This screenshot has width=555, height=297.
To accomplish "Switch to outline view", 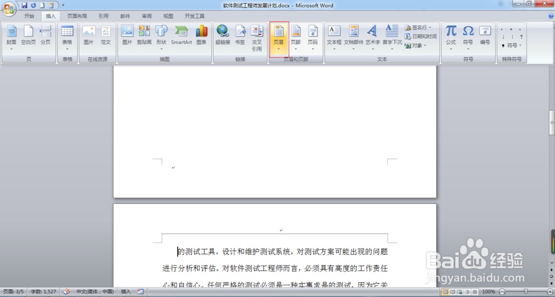I will pos(467,291).
